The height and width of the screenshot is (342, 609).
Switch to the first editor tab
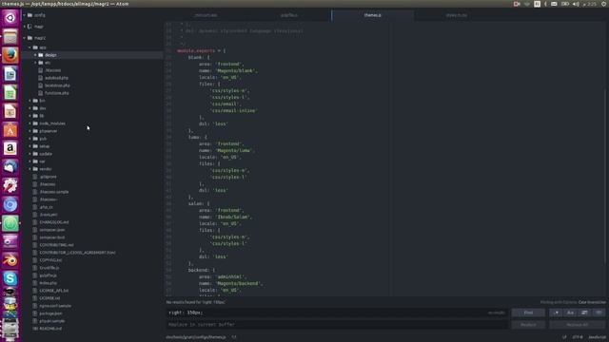tap(206, 15)
